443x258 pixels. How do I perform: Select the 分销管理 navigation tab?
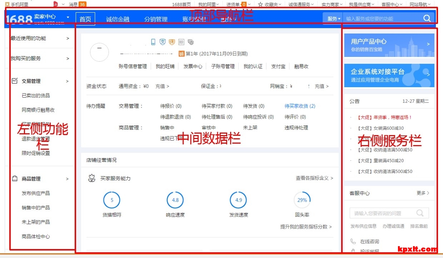[156, 19]
